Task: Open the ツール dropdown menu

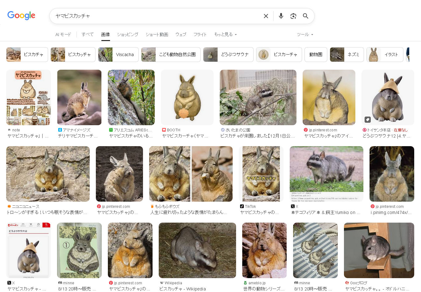Action: coord(305,35)
